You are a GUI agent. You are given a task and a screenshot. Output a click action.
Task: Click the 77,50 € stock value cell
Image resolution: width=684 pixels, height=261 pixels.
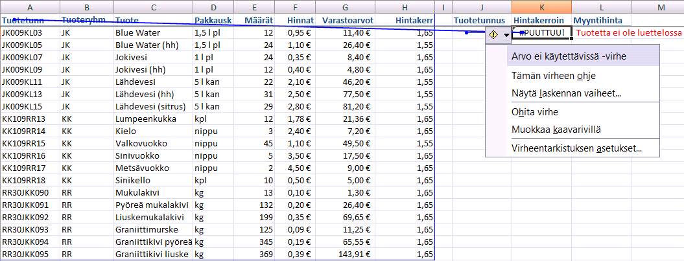click(x=346, y=94)
